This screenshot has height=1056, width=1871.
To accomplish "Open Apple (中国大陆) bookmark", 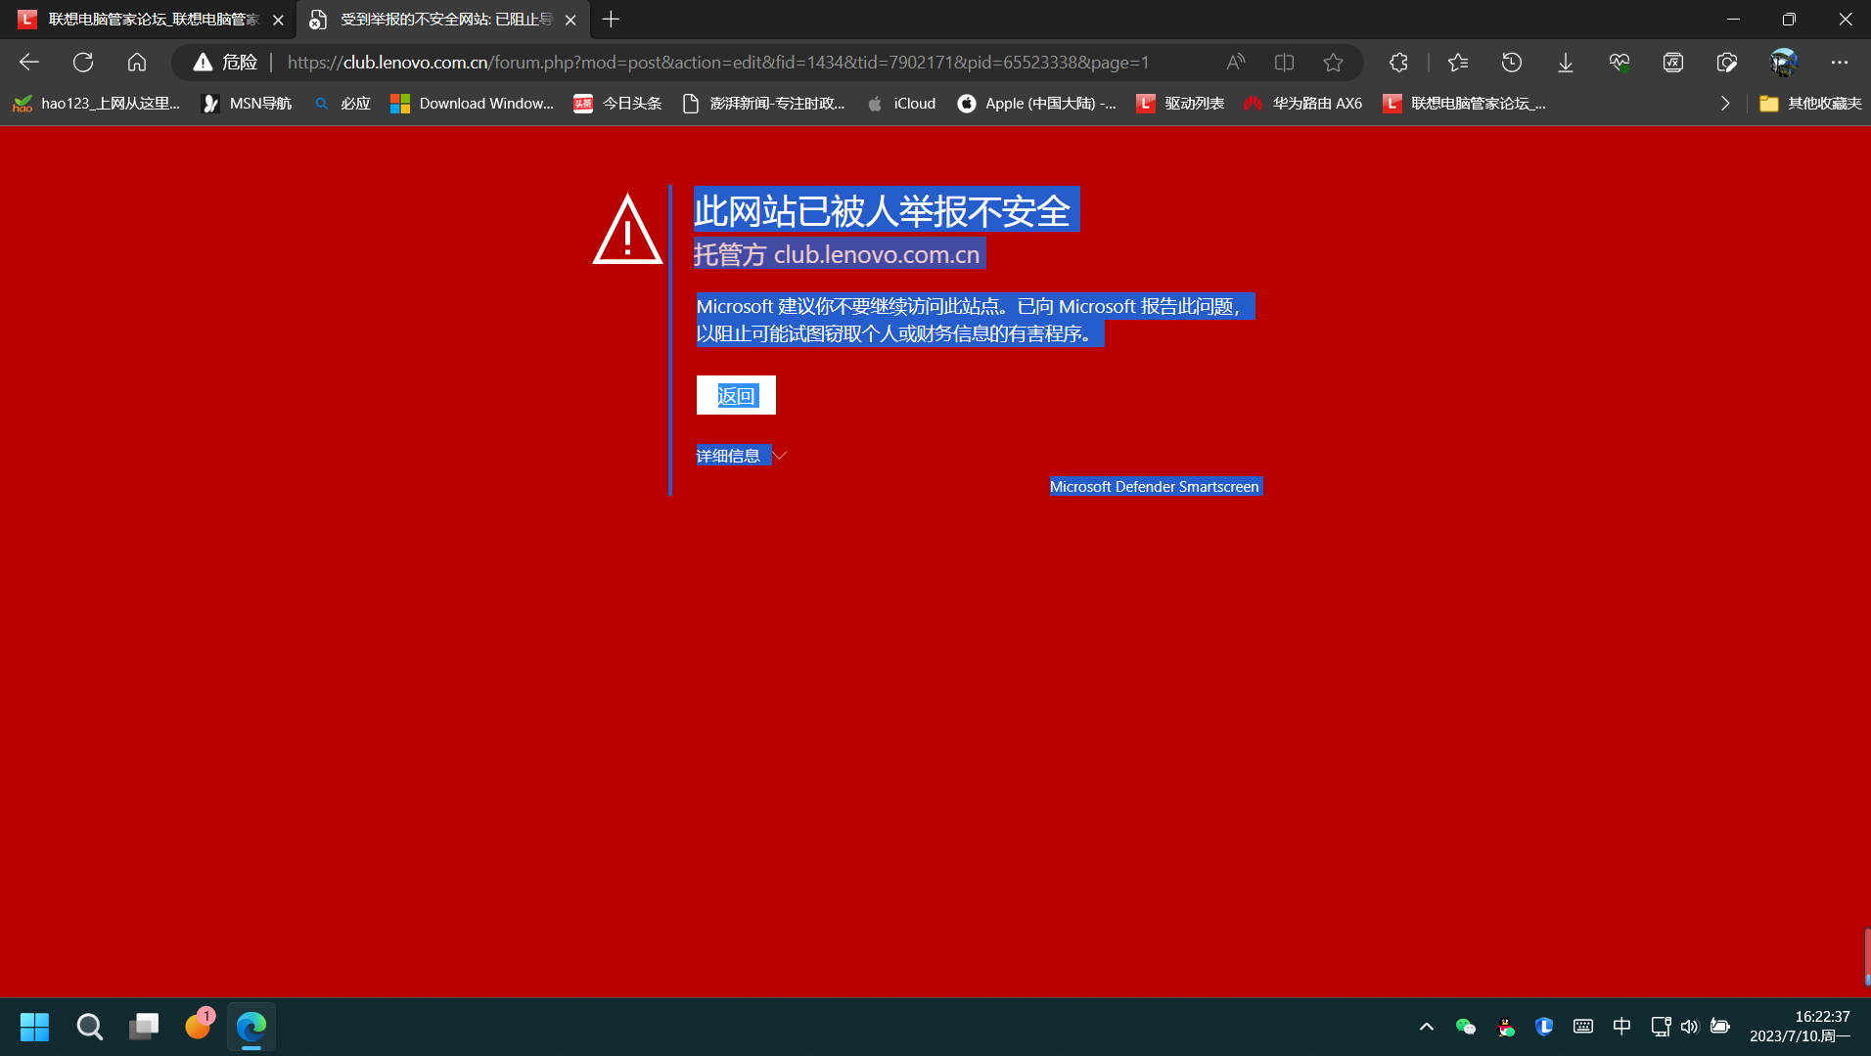I will [1036, 104].
